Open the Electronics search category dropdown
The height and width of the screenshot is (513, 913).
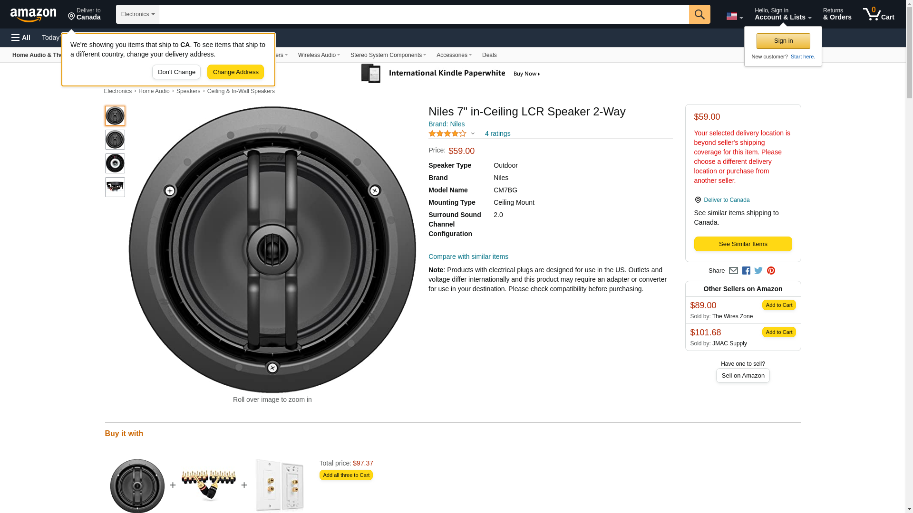[x=137, y=14]
